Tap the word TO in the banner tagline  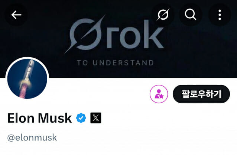coord(82,63)
